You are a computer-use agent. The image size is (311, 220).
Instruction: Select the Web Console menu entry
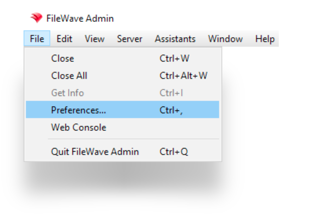coord(78,127)
